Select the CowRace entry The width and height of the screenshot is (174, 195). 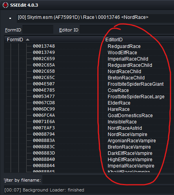118,90
